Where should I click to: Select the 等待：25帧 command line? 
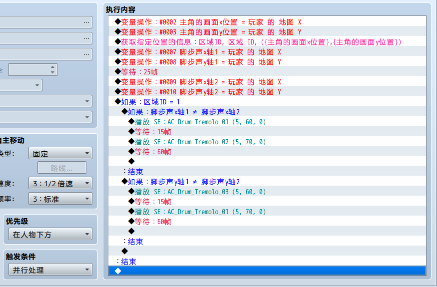267,72
